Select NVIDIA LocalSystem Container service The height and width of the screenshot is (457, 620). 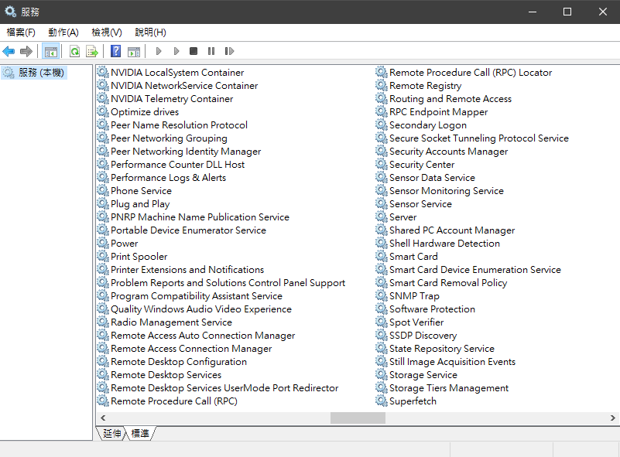click(177, 72)
